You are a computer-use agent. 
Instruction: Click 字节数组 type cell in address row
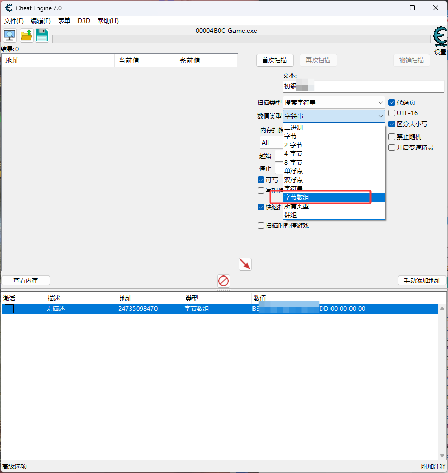(x=197, y=309)
